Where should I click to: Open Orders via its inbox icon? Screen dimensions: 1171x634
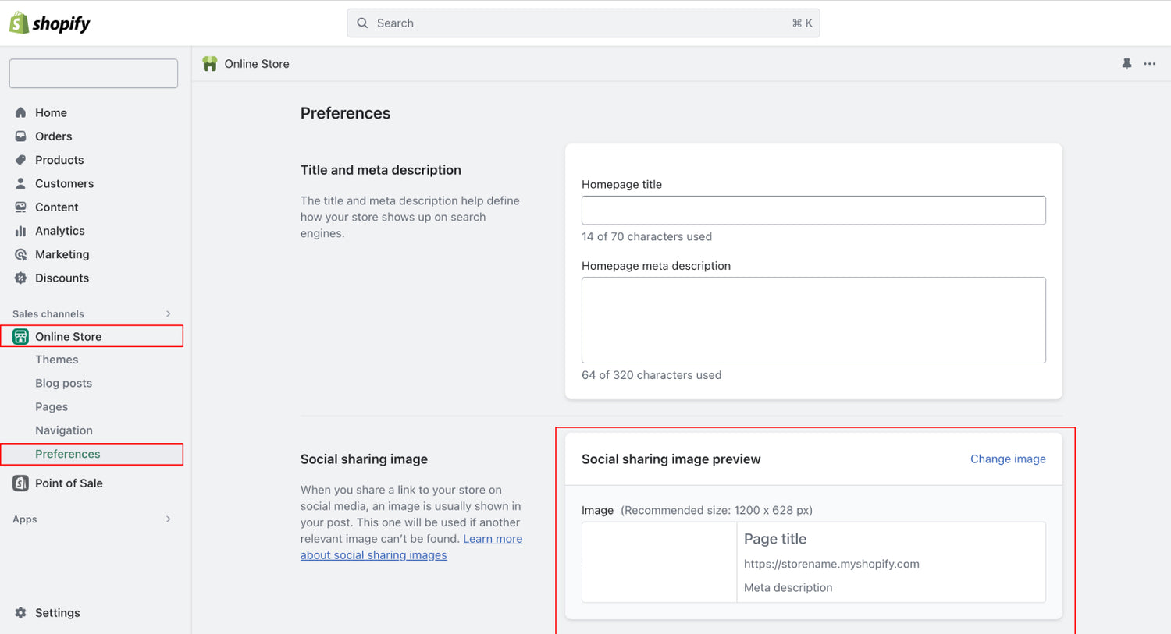[x=21, y=136]
